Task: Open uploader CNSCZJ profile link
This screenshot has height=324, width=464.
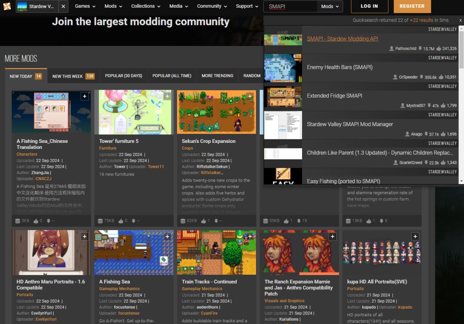Action: [43, 179]
